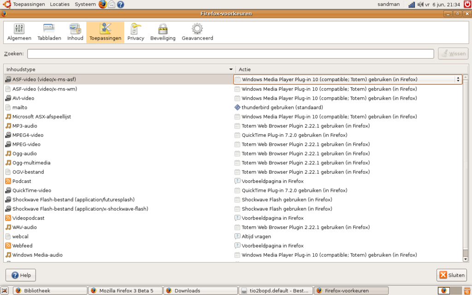Image resolution: width=472 pixels, height=295 pixels.
Task: Click the volume icon in system tray
Action: click(420, 4)
